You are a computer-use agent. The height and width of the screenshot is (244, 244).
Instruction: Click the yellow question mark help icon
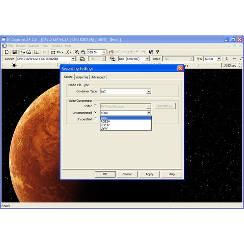157,52
